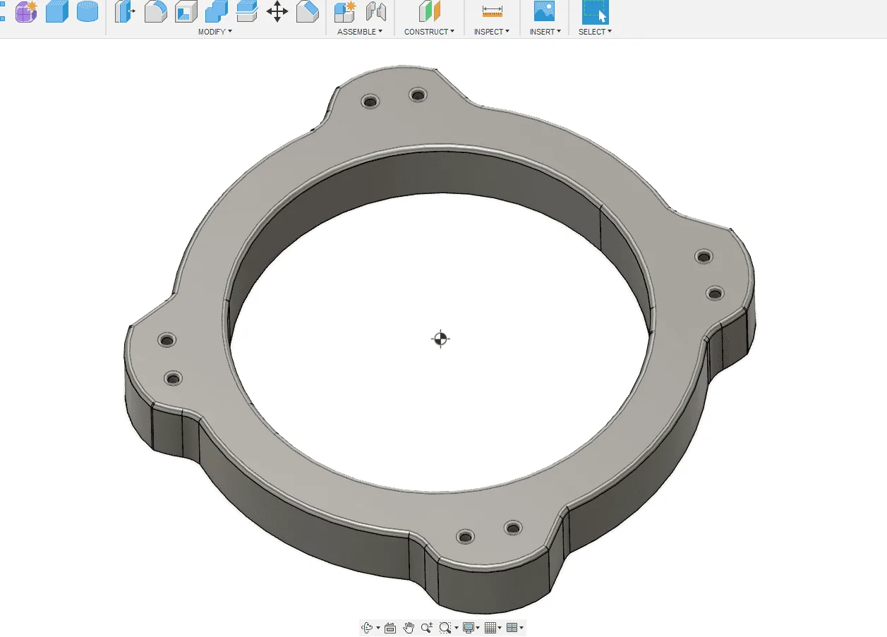887x637 pixels.
Task: Activate the Offset Face tool
Action: tap(246, 11)
